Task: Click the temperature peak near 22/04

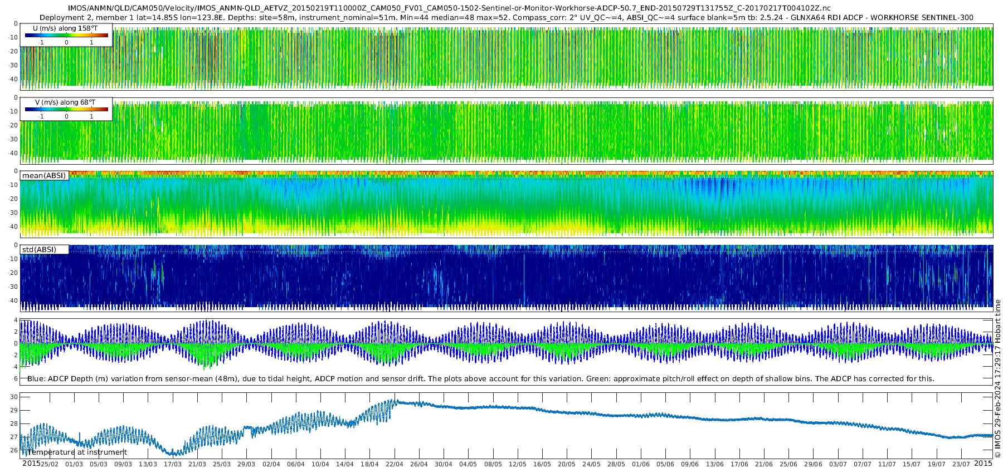Action: pyautogui.click(x=395, y=400)
